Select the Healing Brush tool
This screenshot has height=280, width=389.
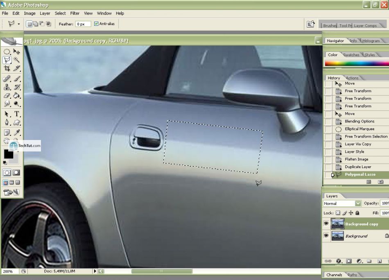coord(7,79)
